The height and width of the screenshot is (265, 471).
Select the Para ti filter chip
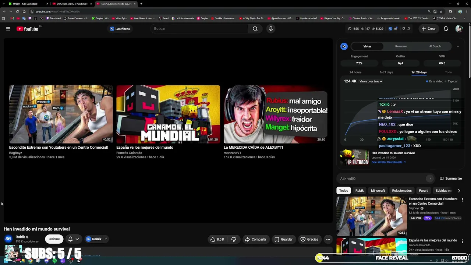click(x=424, y=191)
